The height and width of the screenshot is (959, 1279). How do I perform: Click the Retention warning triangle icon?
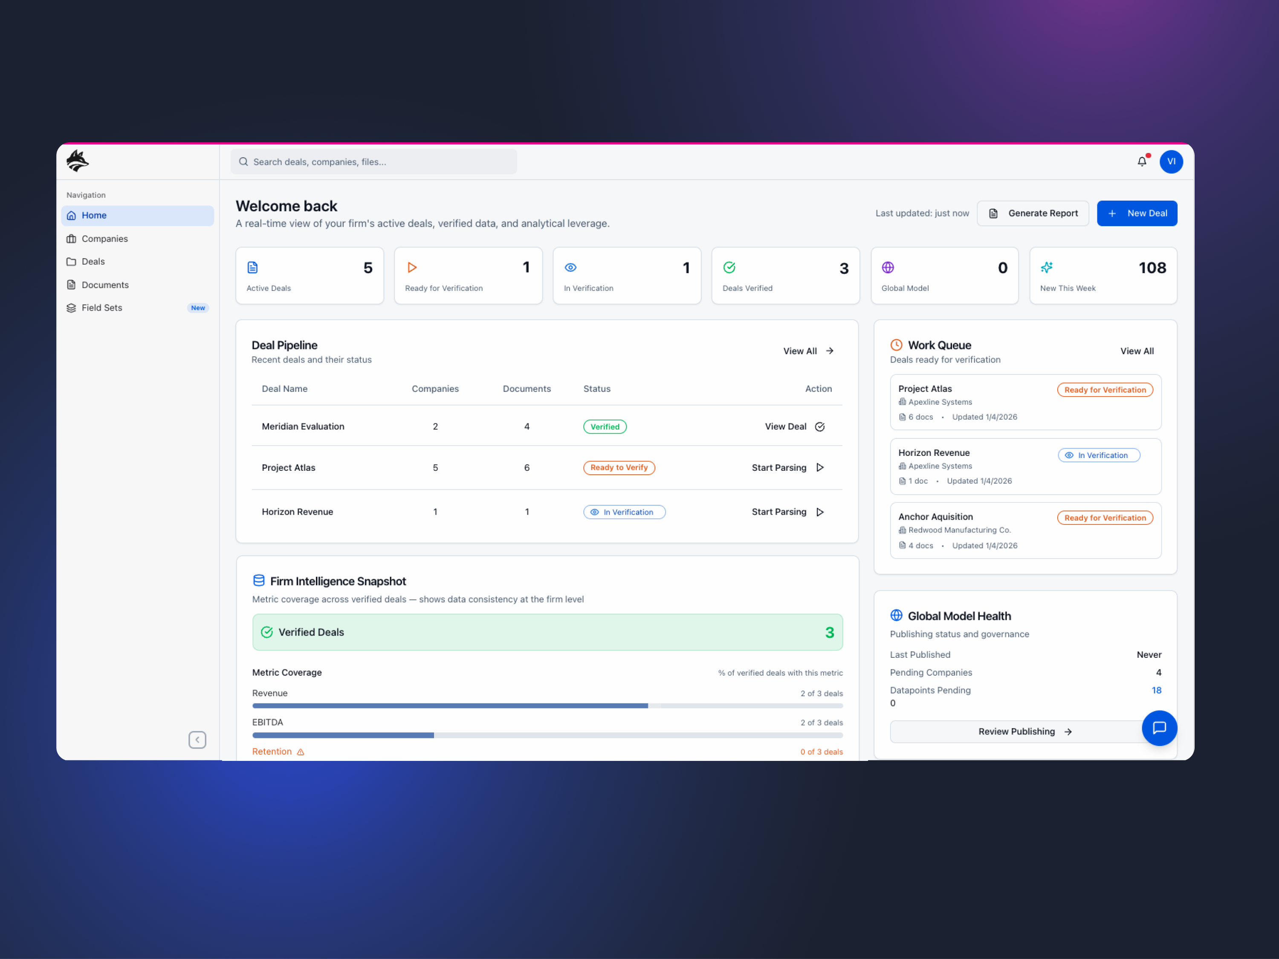[x=301, y=752]
